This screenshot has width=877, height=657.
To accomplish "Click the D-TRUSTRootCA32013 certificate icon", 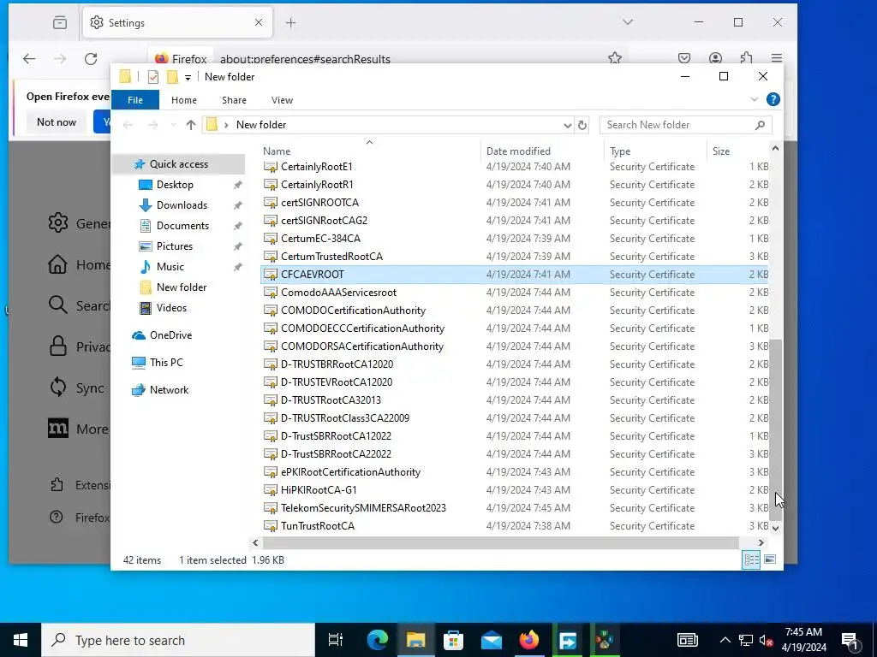I will click(271, 400).
